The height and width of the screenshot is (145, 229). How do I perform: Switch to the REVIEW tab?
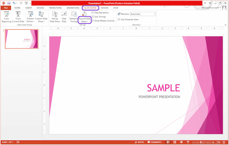click(105, 8)
